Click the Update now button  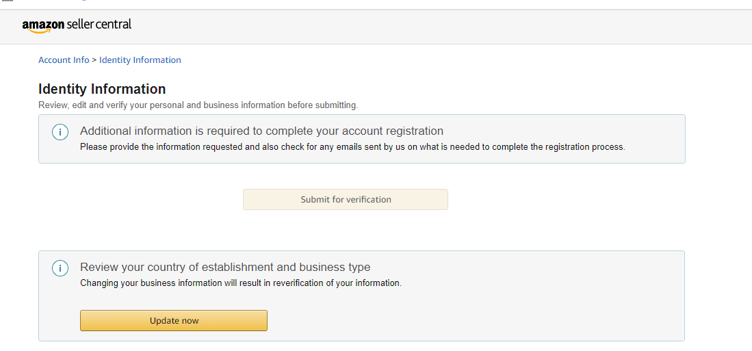coord(174,321)
